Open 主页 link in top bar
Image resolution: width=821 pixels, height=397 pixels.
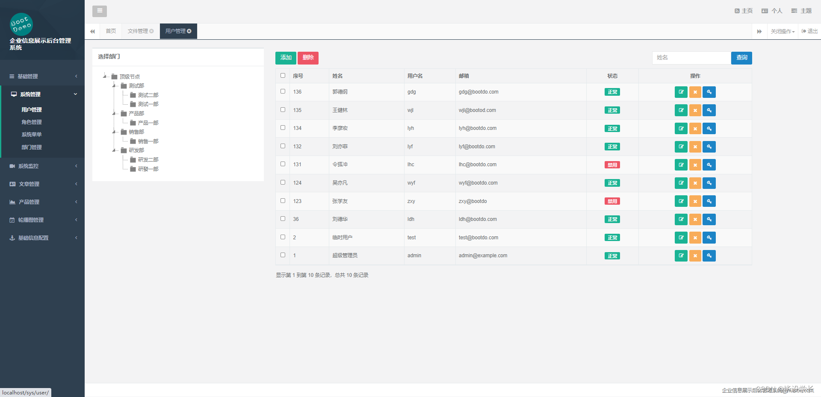744,11
